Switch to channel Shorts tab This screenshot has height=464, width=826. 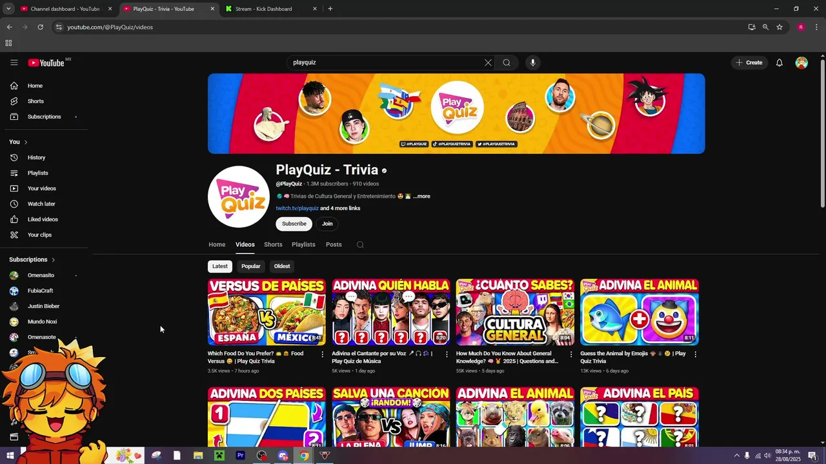click(273, 245)
